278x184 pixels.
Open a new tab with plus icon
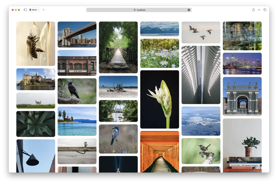(259, 10)
